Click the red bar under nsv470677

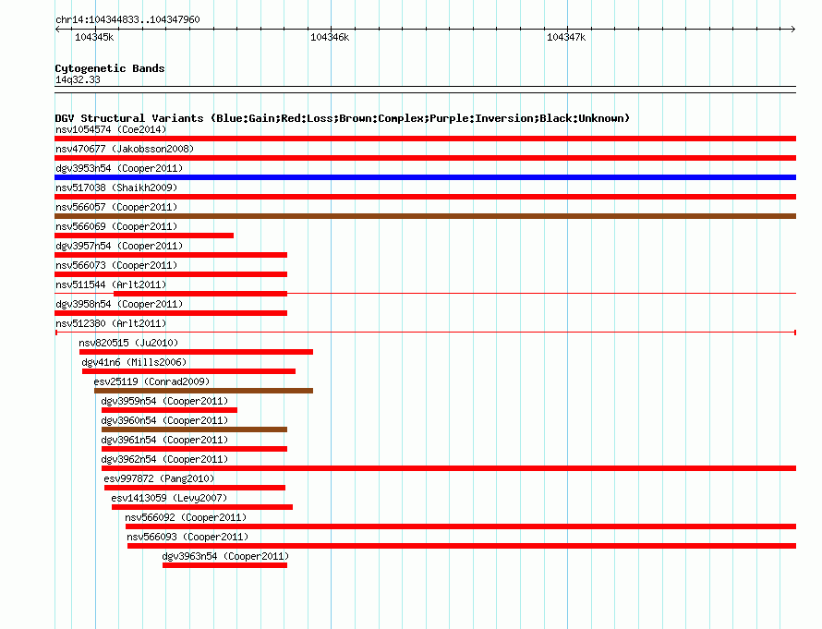[x=425, y=158]
